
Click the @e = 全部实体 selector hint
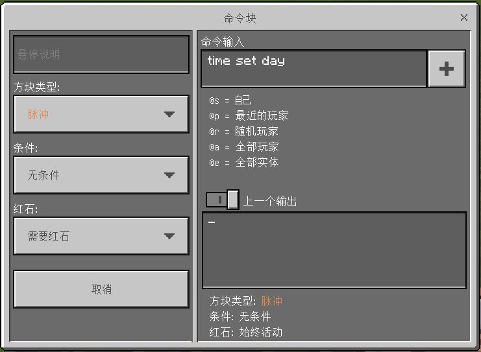[244, 162]
